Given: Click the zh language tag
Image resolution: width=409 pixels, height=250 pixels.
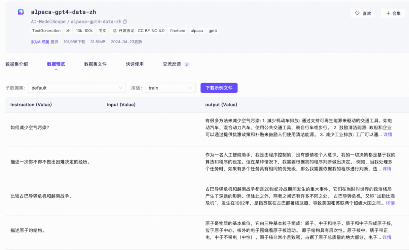Looking at the screenshot, I should (x=68, y=31).
